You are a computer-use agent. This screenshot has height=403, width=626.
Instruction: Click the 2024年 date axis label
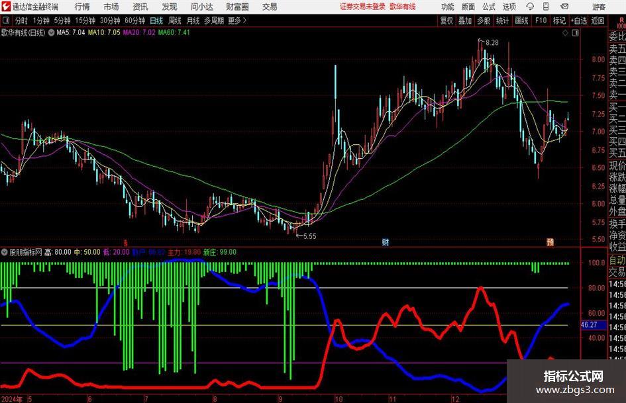pyautogui.click(x=12, y=399)
